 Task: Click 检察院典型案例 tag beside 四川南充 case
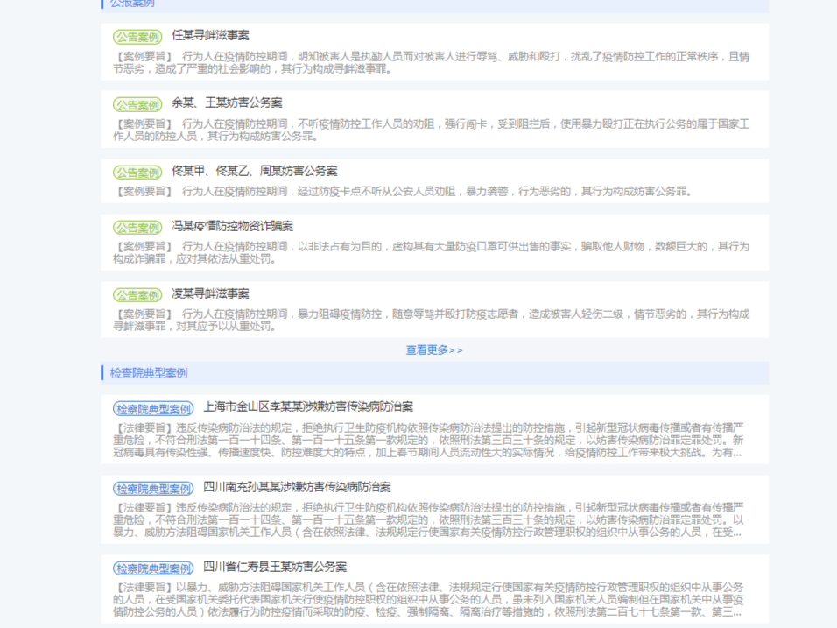point(153,489)
